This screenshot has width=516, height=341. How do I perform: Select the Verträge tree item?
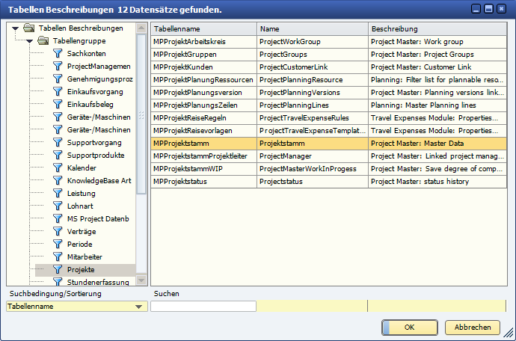pyautogui.click(x=82, y=231)
